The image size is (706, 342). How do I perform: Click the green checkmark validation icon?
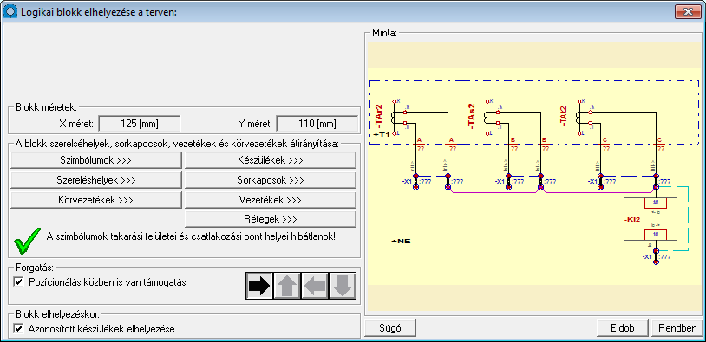click(x=27, y=241)
